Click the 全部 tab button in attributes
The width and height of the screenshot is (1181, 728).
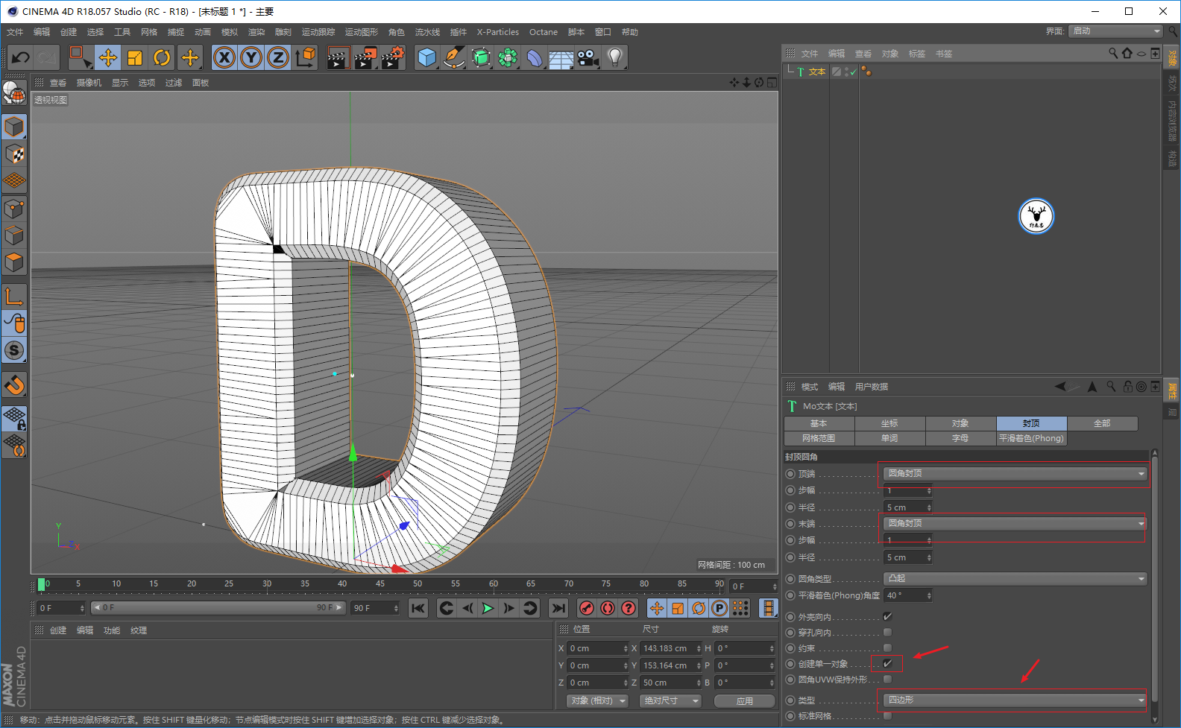click(1102, 423)
